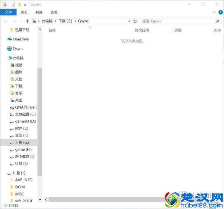Image resolution: width=224 pixels, height=209 pixels.
Task: Click the search magnifier icon
Action: (217, 21)
